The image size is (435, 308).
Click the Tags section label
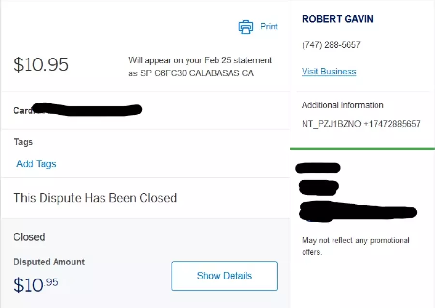click(23, 142)
